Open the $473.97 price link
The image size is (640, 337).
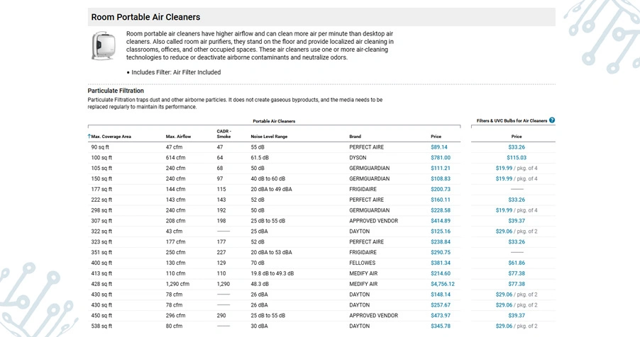tap(441, 316)
